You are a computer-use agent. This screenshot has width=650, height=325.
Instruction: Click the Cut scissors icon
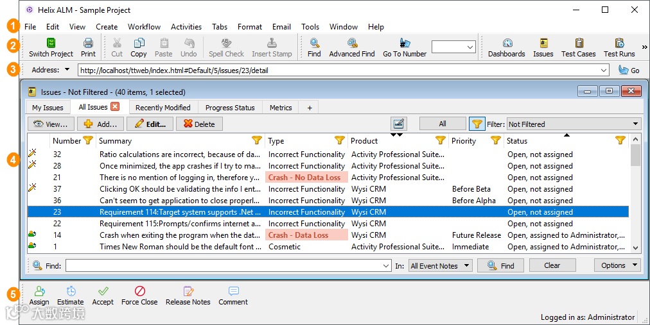(117, 42)
